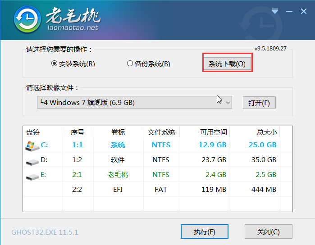This screenshot has height=245, width=315.
Task: Click the 系统下载(O) button
Action: [227, 64]
